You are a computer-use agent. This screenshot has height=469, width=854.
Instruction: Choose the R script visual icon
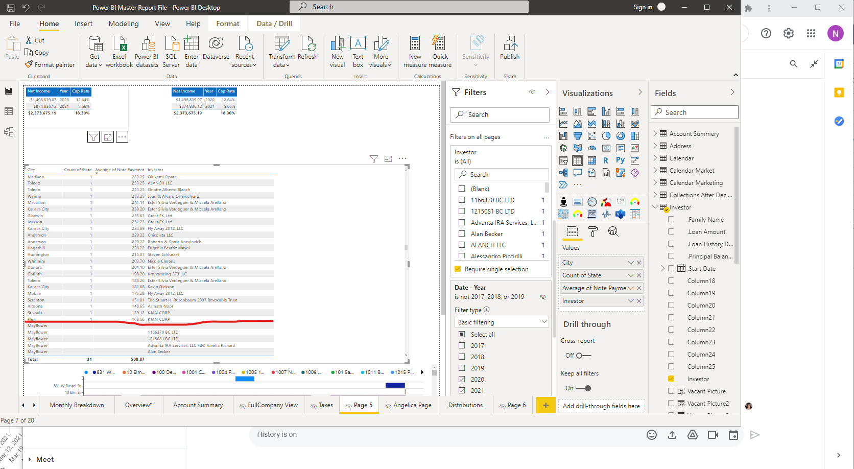pyautogui.click(x=606, y=160)
